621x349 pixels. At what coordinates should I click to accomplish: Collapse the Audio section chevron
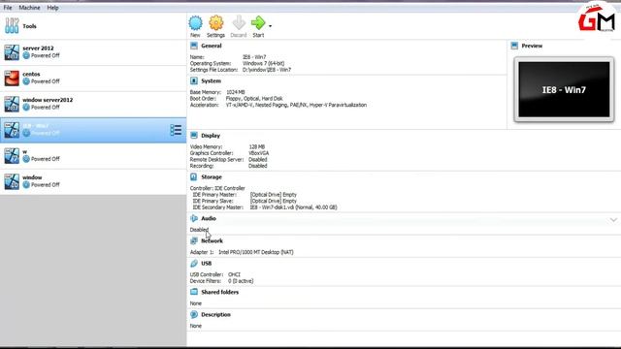point(613,220)
